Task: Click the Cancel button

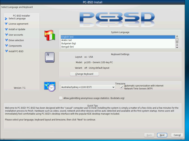Action: point(177,135)
